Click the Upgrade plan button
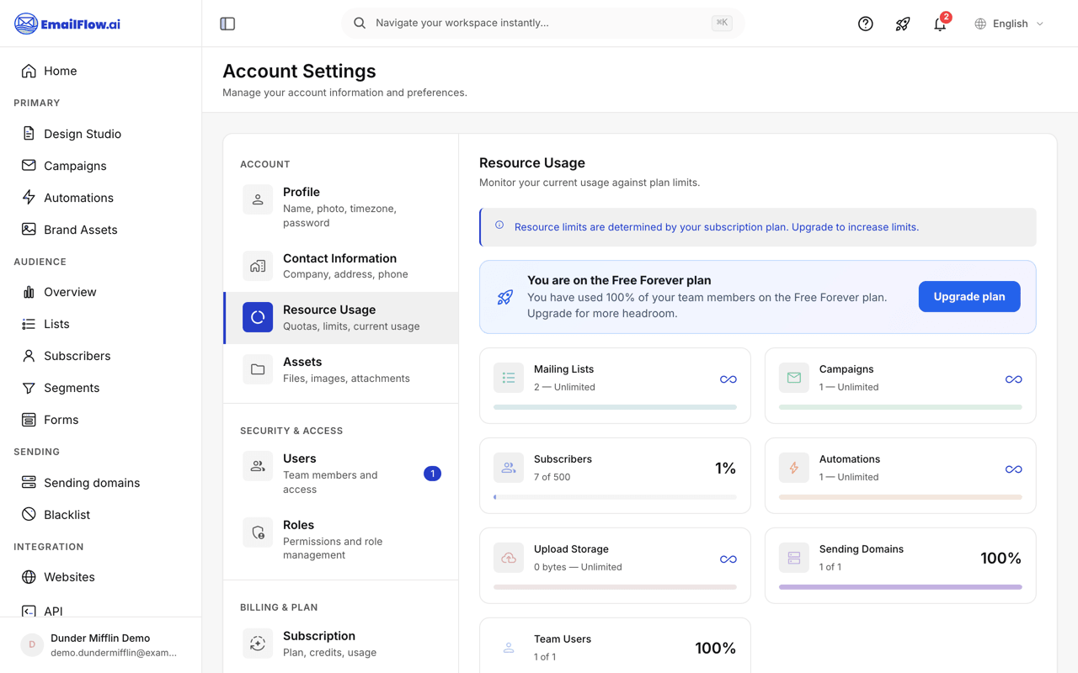This screenshot has width=1078, height=673. 969,296
